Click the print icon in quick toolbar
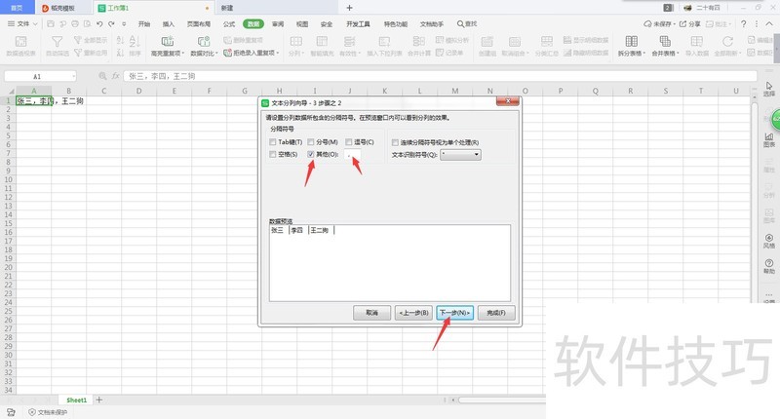 [x=75, y=23]
